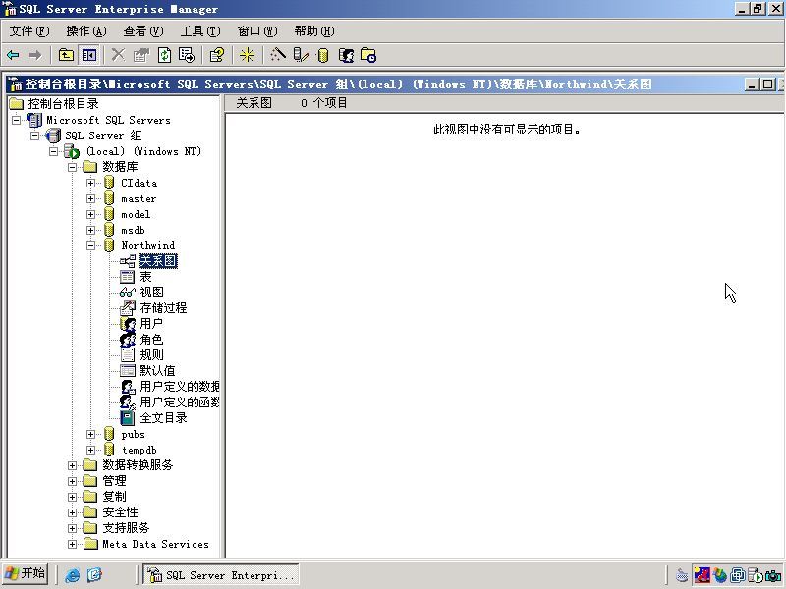
Task: Click the SQL Server Enterpri... taskbar button
Action: click(221, 575)
